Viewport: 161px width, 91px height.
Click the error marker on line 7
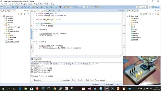[x=32, y=26]
